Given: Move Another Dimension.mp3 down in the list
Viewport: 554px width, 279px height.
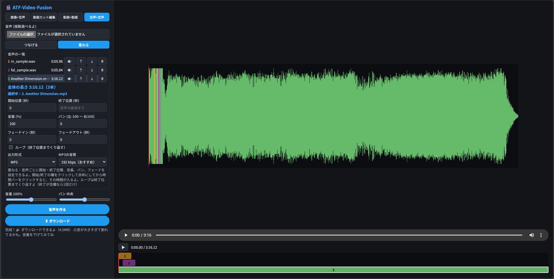Looking at the screenshot, I should click(x=92, y=79).
